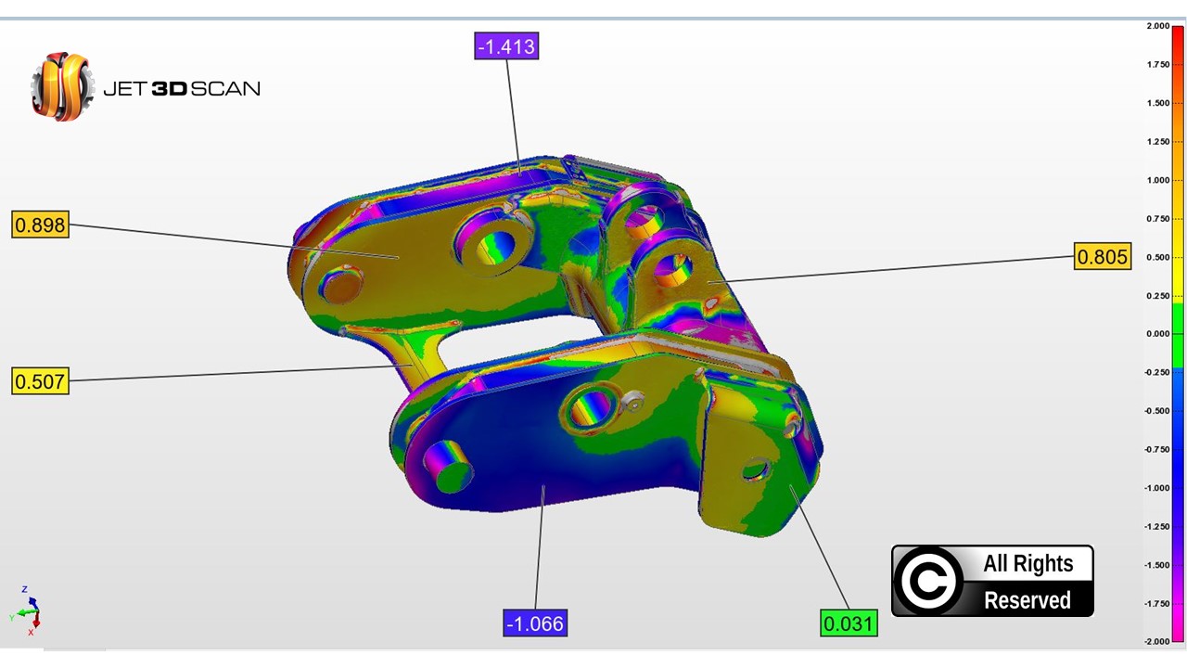Click the All Rights Reserved text
Viewport: 1187px width, 668px height.
(1027, 582)
